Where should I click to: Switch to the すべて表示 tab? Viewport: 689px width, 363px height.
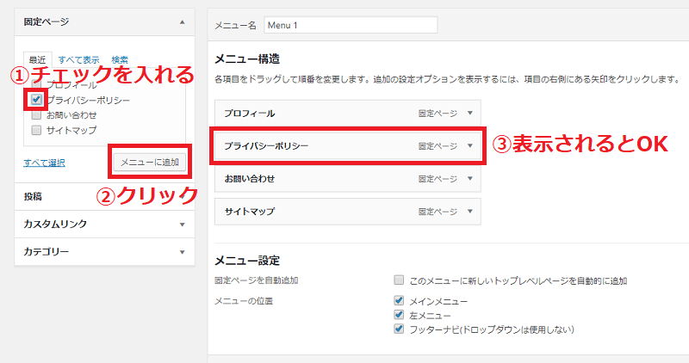(78, 59)
